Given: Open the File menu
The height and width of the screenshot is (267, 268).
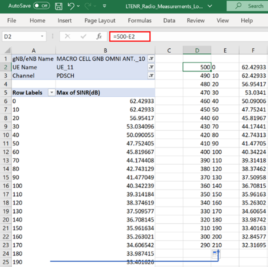Looking at the screenshot, I should [x=12, y=20].
